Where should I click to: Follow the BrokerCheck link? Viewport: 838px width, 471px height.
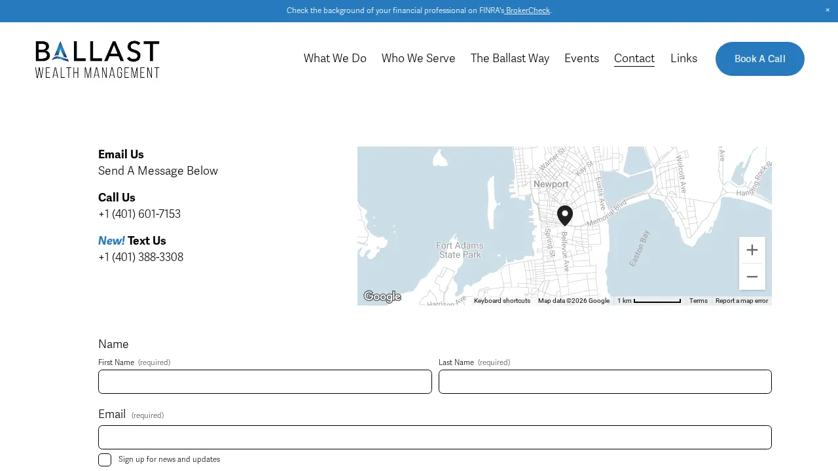pos(528,10)
